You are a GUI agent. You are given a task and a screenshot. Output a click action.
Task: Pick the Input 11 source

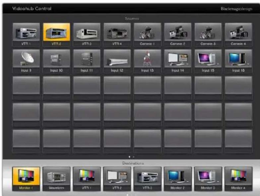click(x=87, y=61)
